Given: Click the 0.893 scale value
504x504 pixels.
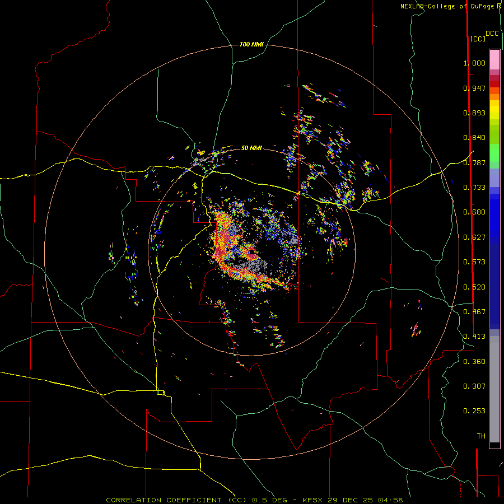Looking at the screenshot, I should pyautogui.click(x=474, y=113).
